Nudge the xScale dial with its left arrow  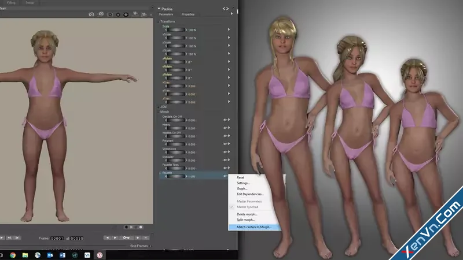[x=166, y=38]
